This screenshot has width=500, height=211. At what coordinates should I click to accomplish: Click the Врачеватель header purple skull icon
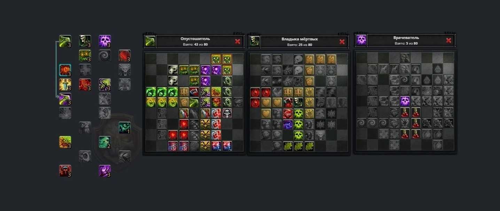361,40
